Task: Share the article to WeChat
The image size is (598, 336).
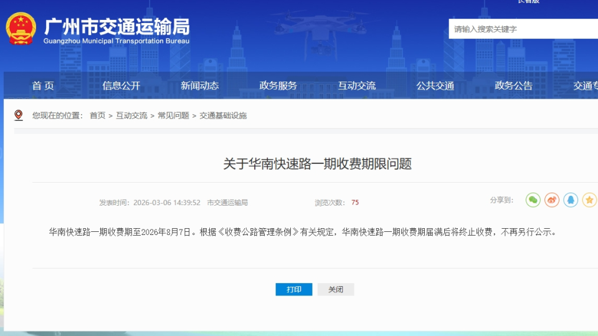Action: click(533, 200)
